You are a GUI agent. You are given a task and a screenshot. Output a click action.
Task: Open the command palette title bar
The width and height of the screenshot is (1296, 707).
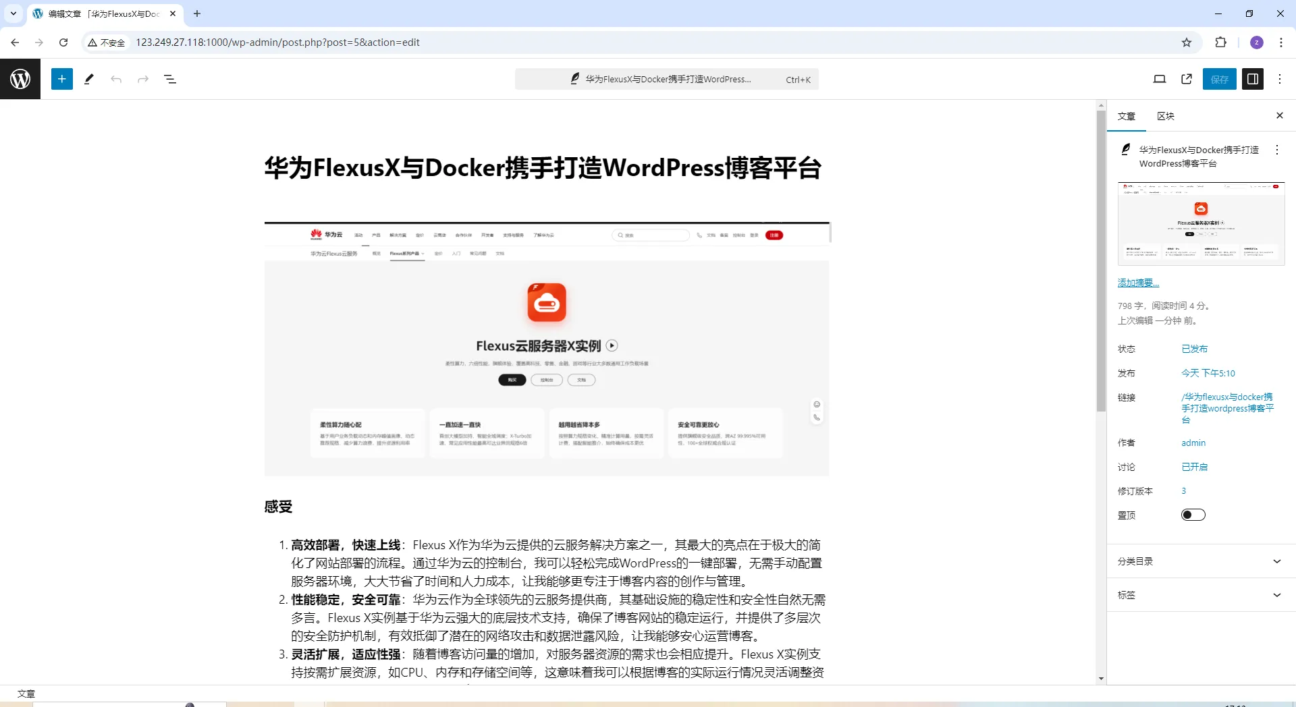667,79
